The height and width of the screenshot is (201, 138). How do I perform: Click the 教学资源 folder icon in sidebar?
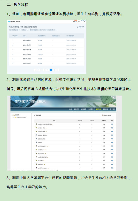pos(14,115)
